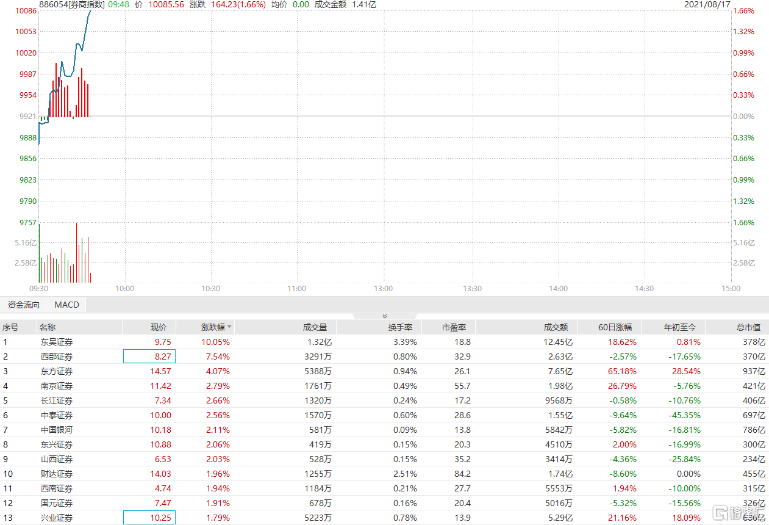Select the 中国银河 stock name

pos(57,430)
